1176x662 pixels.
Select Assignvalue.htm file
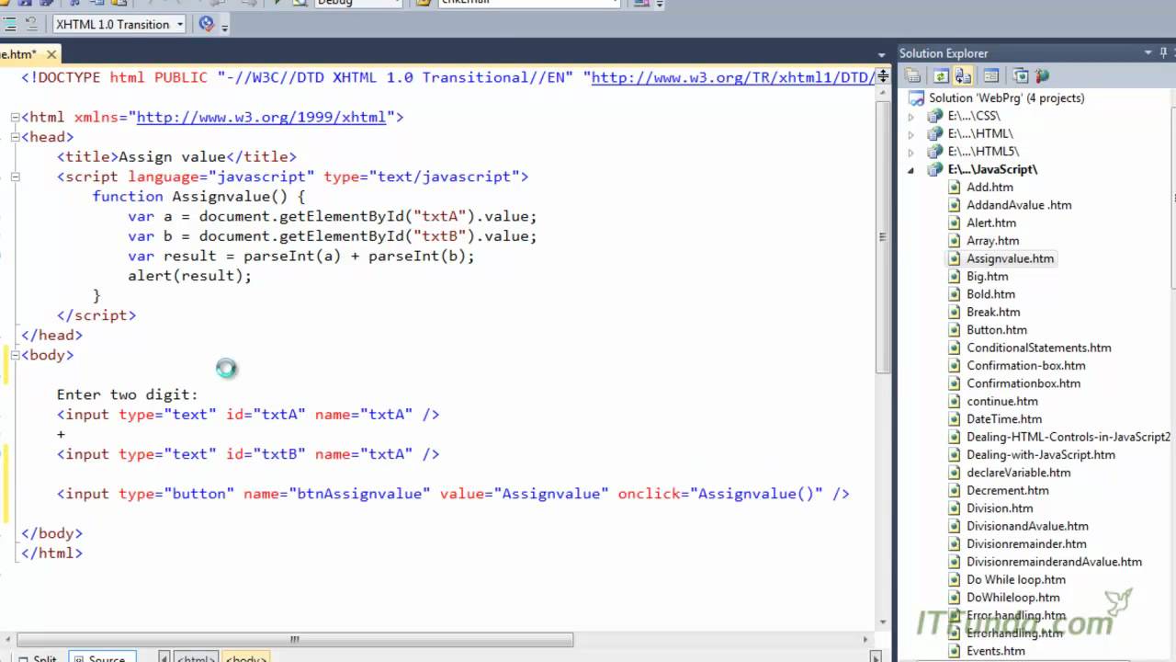pos(1010,258)
